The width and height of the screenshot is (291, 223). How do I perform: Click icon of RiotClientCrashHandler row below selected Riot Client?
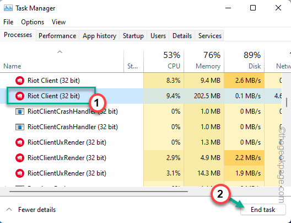[x=20, y=112]
